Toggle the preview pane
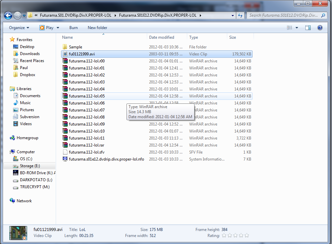 (x=308, y=28)
